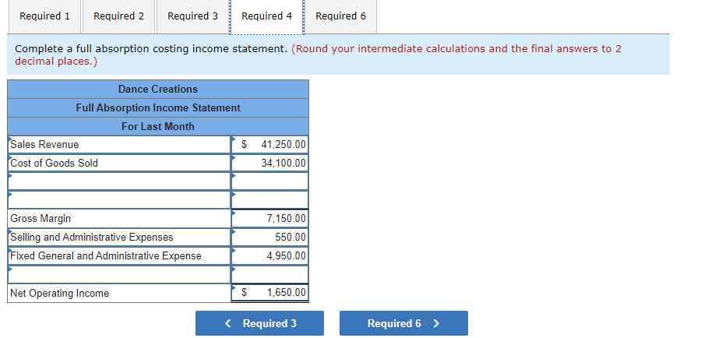Screen dimensions: 722x338
Task: Edit the Cost of Goods Sold amount 34,100.00
Action: (x=269, y=163)
